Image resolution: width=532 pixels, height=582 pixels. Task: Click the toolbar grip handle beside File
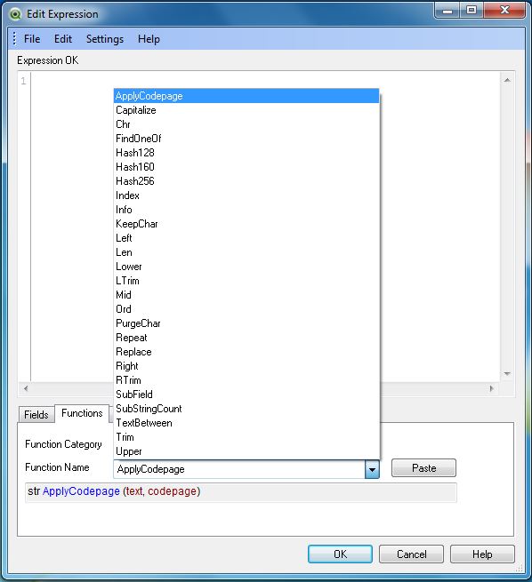coord(14,38)
